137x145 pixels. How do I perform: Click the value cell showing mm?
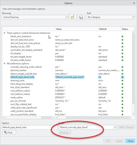click(57, 80)
